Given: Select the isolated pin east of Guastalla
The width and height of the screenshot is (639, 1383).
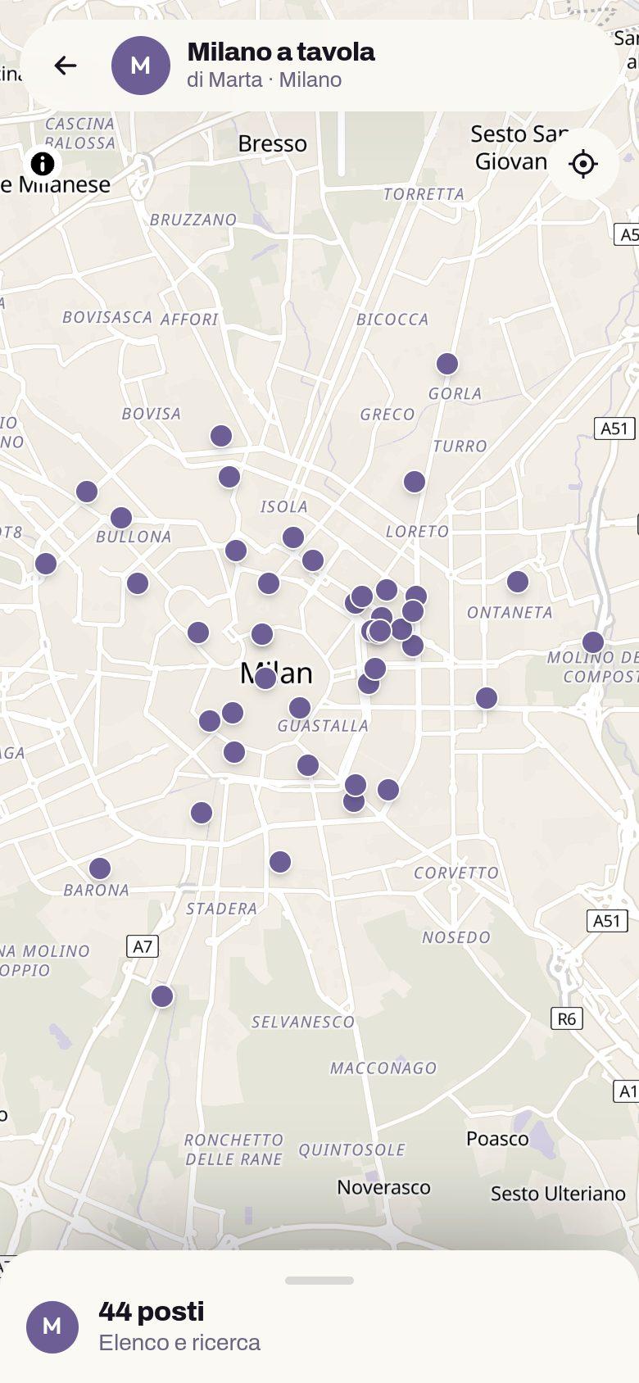Looking at the screenshot, I should coord(487,698).
